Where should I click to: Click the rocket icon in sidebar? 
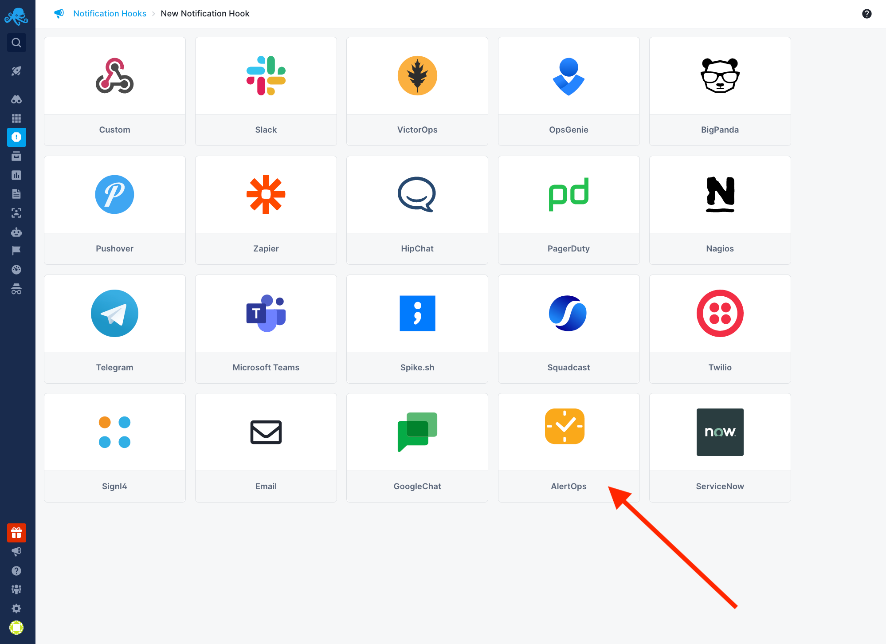coord(16,71)
